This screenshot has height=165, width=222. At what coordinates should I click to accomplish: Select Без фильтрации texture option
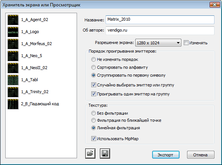pos(94,113)
